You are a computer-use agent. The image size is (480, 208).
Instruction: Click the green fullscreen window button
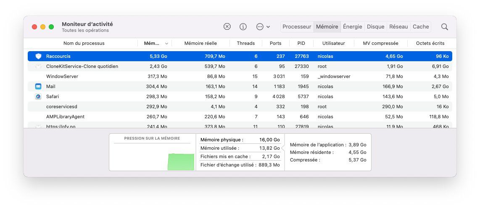(x=51, y=27)
